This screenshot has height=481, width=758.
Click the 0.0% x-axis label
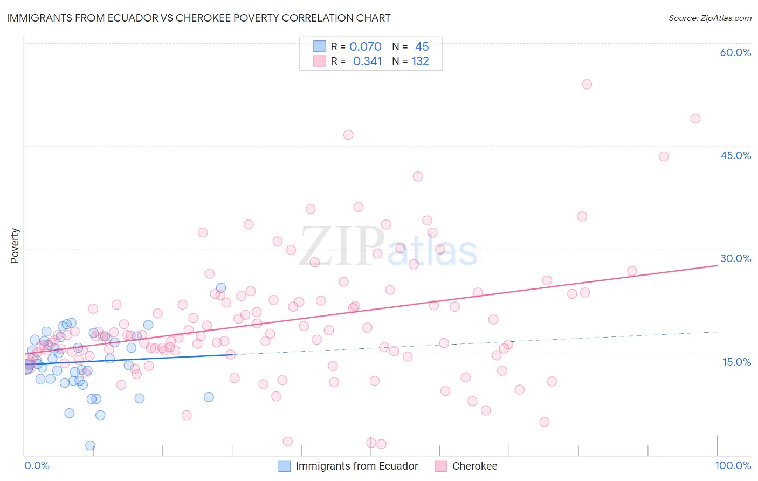pyautogui.click(x=37, y=465)
